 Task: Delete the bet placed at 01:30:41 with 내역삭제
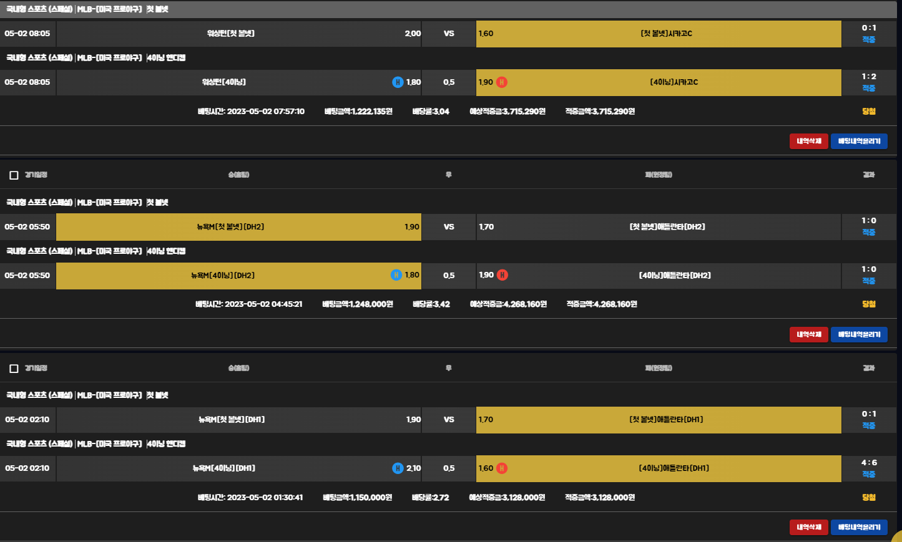(x=808, y=528)
